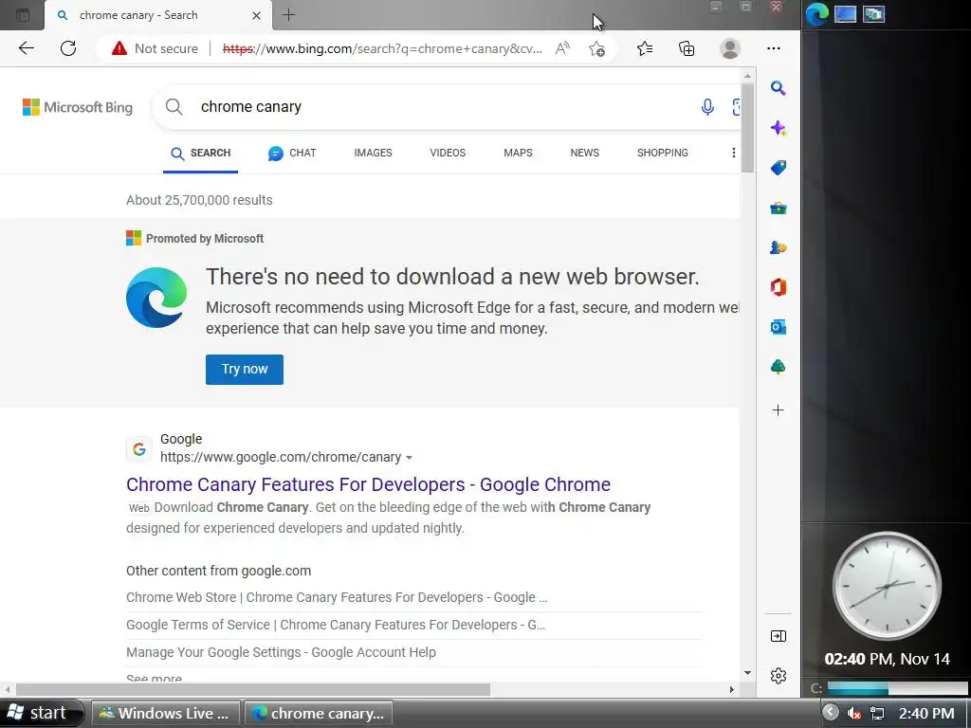Open a new tab with plus button
Viewport: 971px width, 728px height.
coord(288,15)
